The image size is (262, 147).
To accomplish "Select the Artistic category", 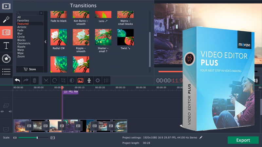I will pos(22,27).
